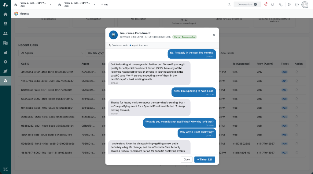The width and height of the screenshot is (313, 174).
Task: Close the Voice AI call #28 tab
Action: pos(51,5)
